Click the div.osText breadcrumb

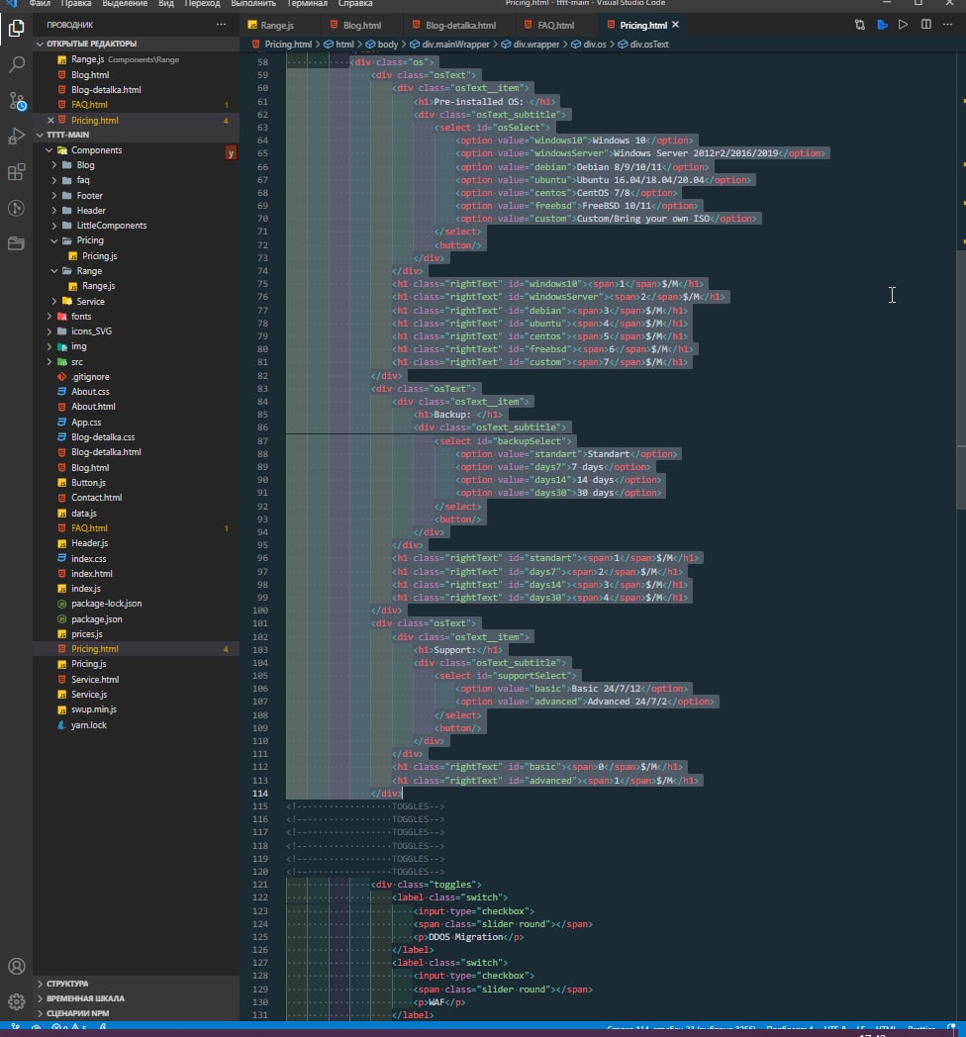(649, 45)
